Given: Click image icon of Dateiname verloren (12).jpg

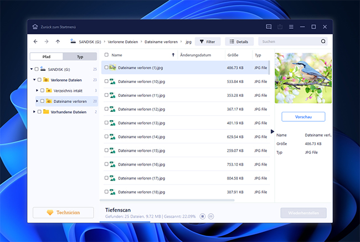Looking at the screenshot, I should (x=112, y=109).
